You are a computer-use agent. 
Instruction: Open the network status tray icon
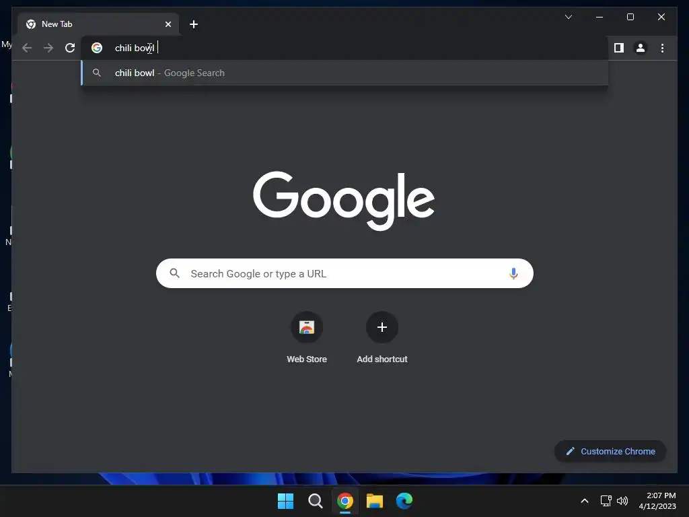tap(606, 501)
